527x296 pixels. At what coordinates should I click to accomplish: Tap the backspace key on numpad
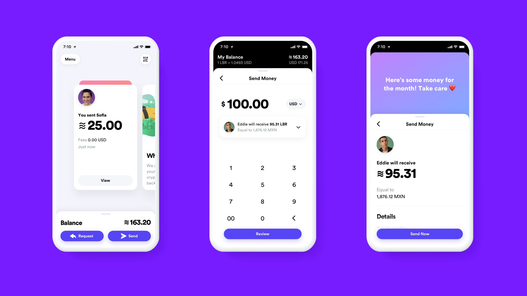click(294, 218)
